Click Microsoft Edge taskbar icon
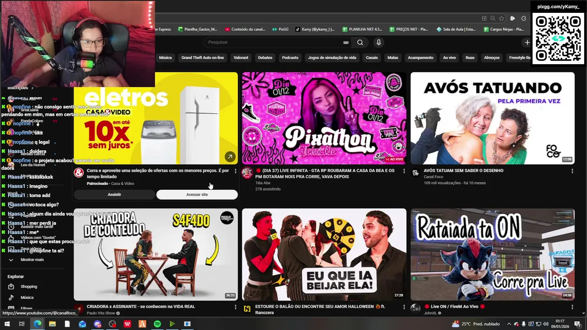The image size is (587, 330). 37,324
